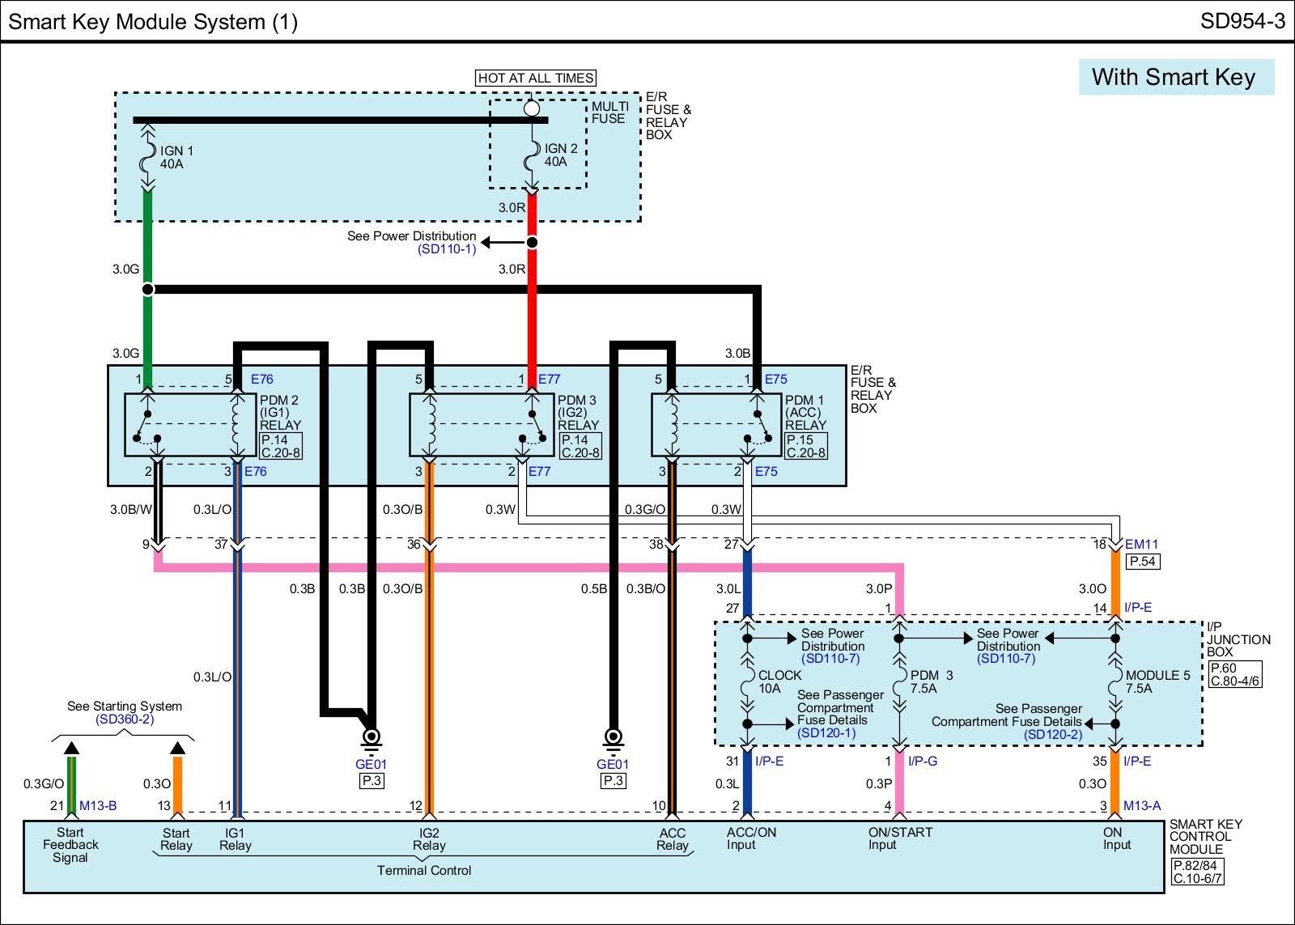The image size is (1295, 925).
Task: Click the IGN 1 40A fuse symbol
Action: tap(147, 157)
